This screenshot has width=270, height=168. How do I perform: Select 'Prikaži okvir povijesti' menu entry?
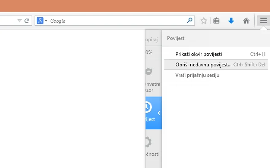(198, 54)
